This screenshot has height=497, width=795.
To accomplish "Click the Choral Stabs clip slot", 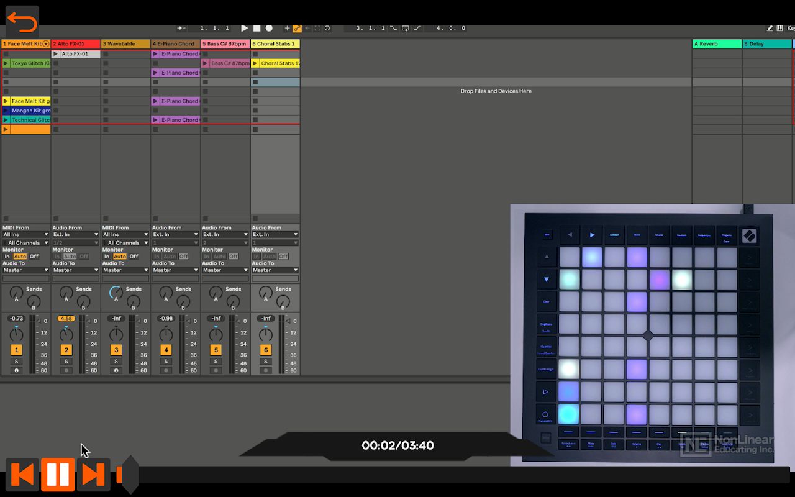I will pyautogui.click(x=279, y=63).
